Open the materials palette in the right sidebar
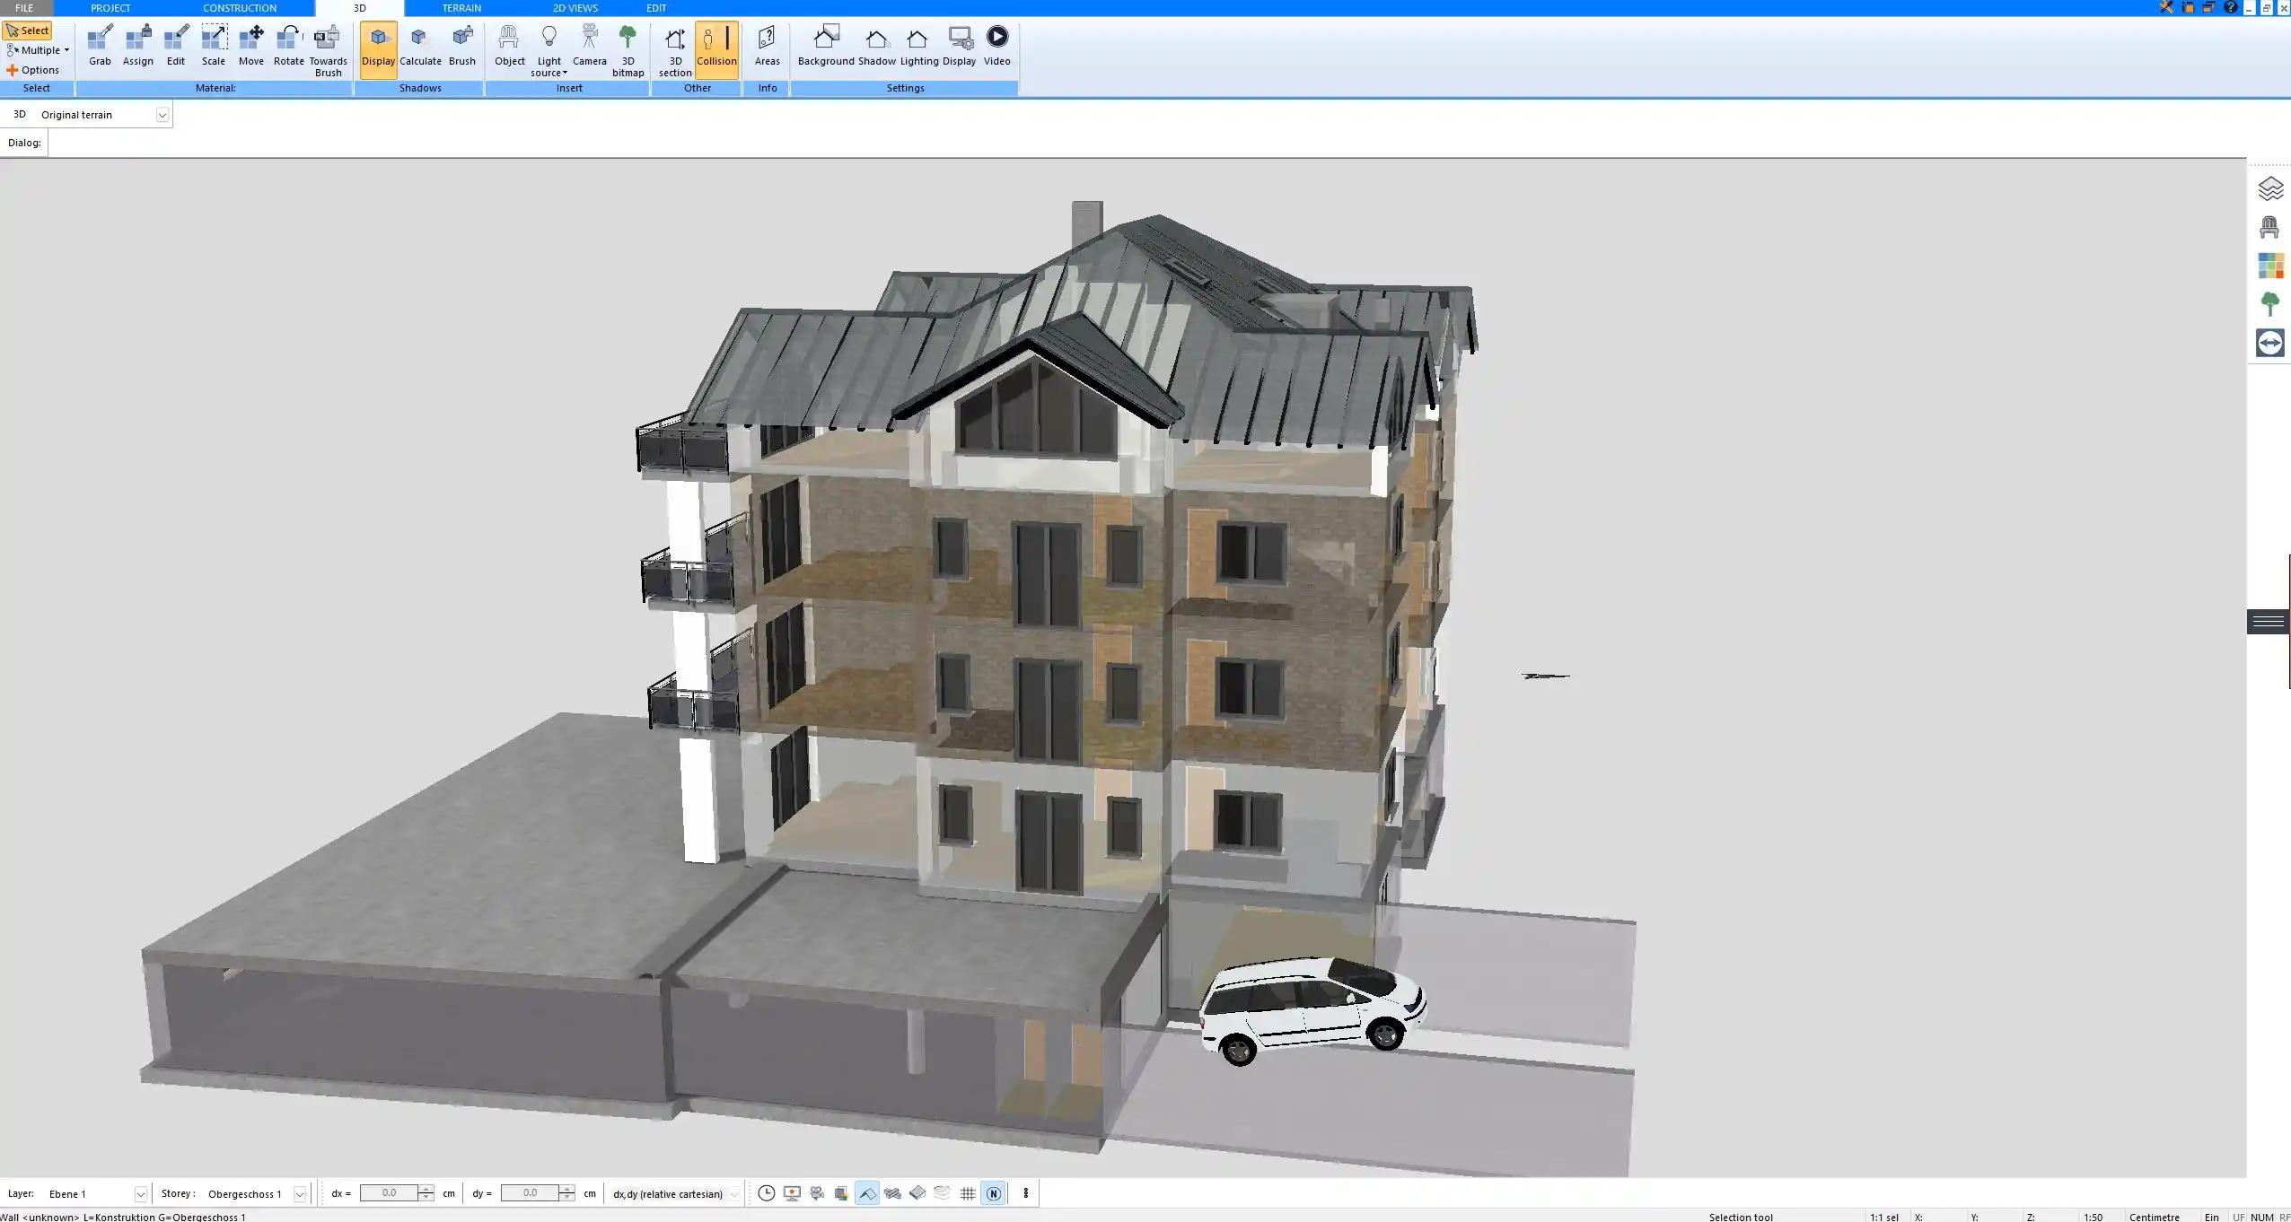Screen dimensions: 2291x1222 click(2270, 265)
